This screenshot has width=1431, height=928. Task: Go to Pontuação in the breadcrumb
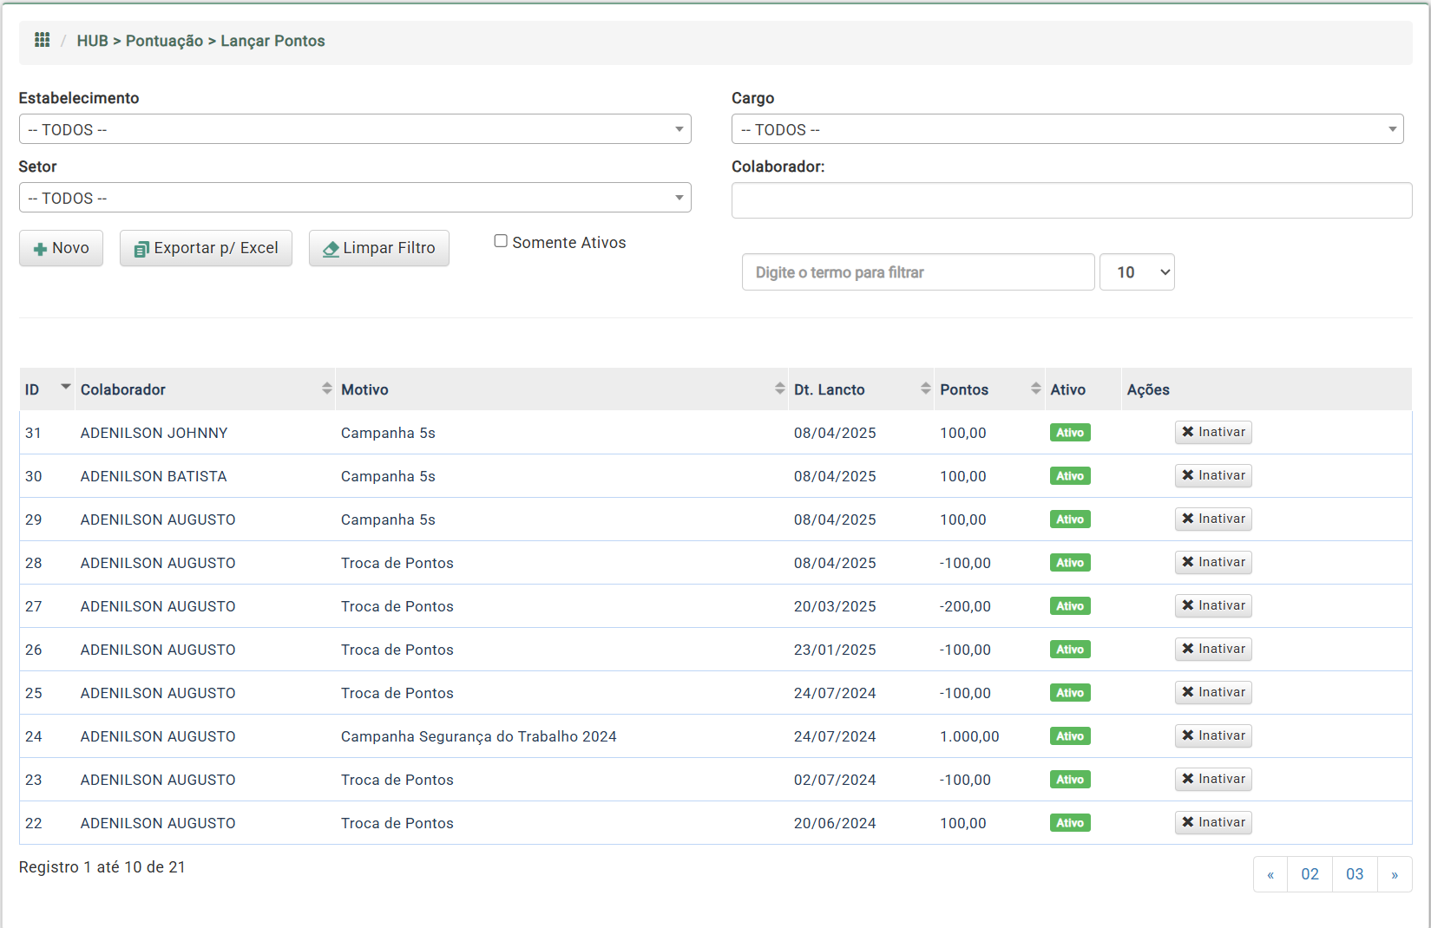point(164,41)
